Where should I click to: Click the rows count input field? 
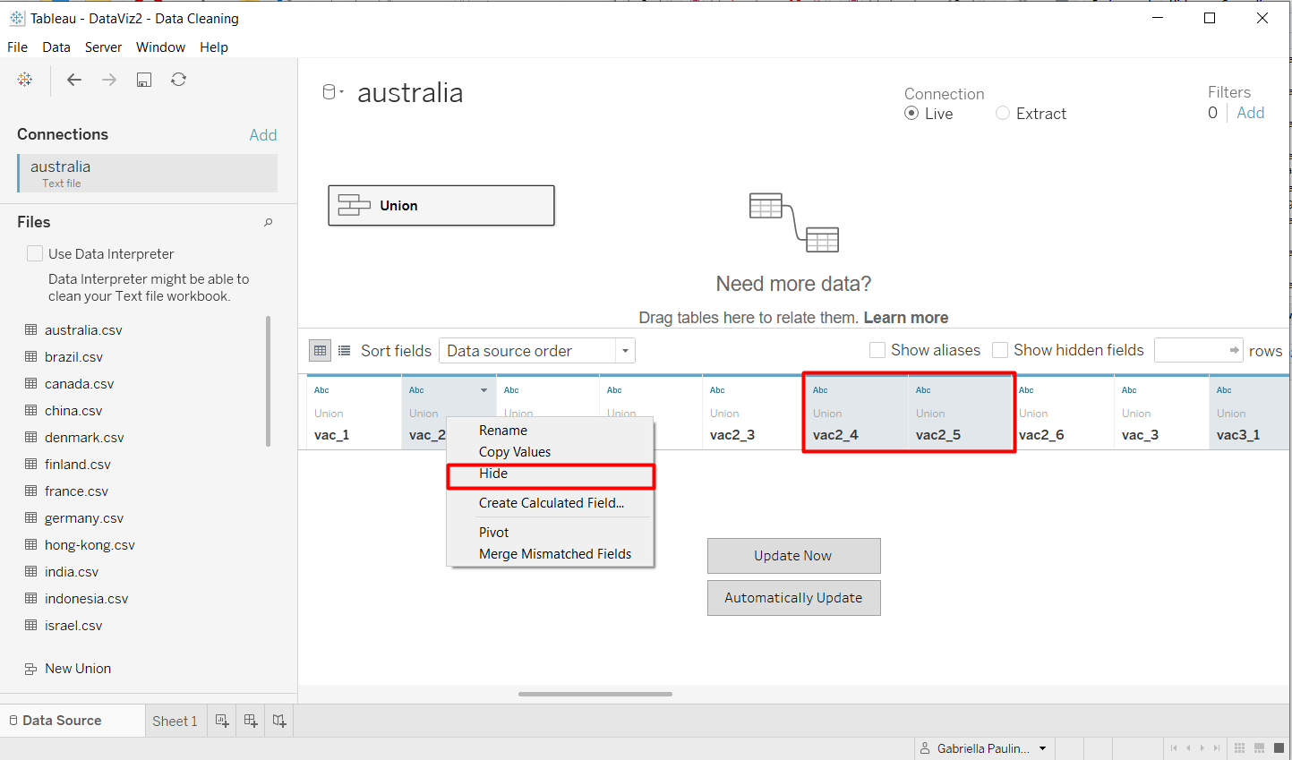(1193, 350)
